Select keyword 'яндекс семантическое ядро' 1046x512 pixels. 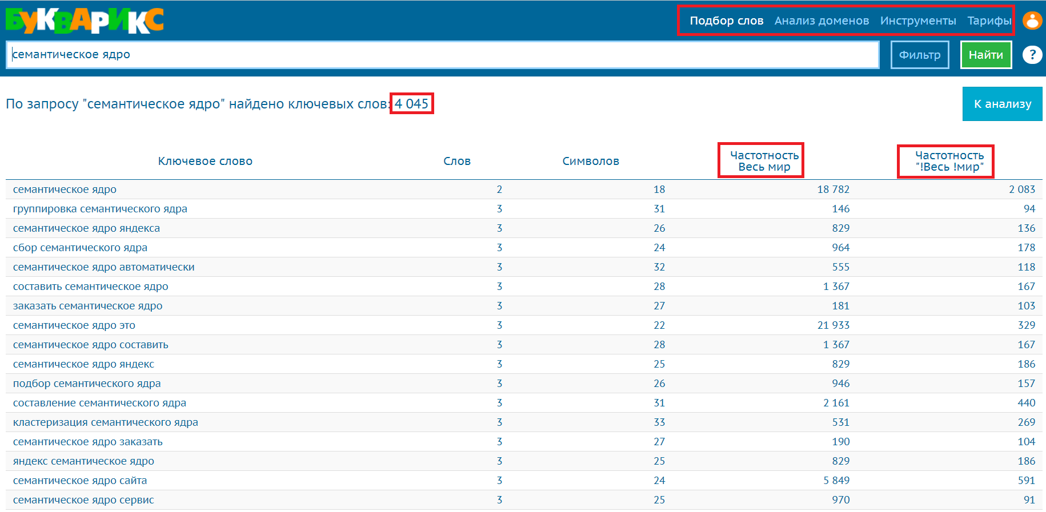83,461
